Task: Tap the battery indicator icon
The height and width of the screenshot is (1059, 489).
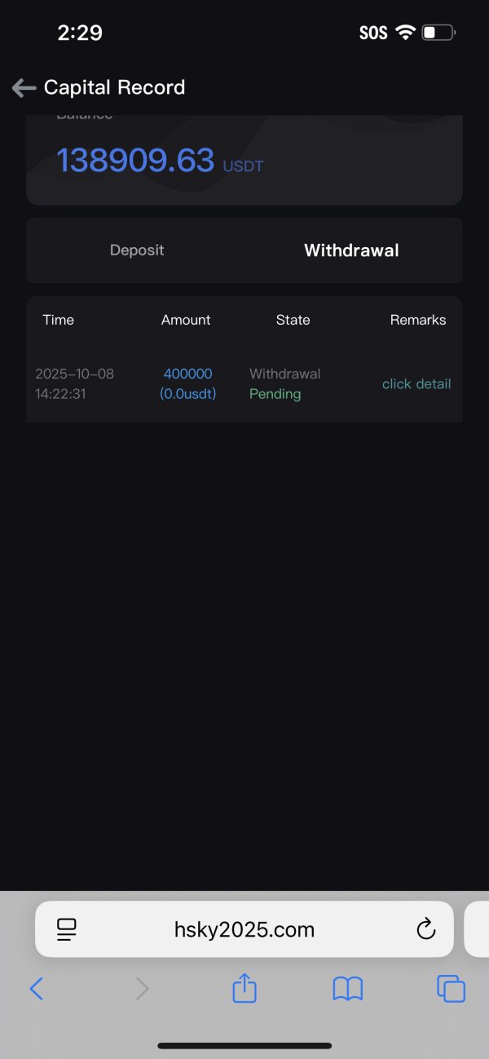Action: (x=438, y=33)
